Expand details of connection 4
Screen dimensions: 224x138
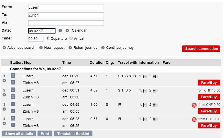(4, 123)
